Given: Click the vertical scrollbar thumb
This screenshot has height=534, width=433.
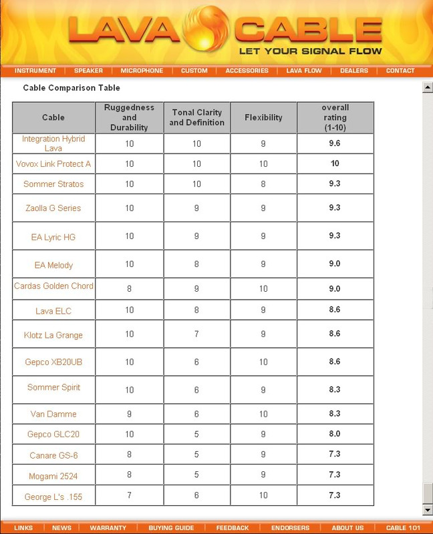Looking at the screenshot, I should pyautogui.click(x=428, y=493).
